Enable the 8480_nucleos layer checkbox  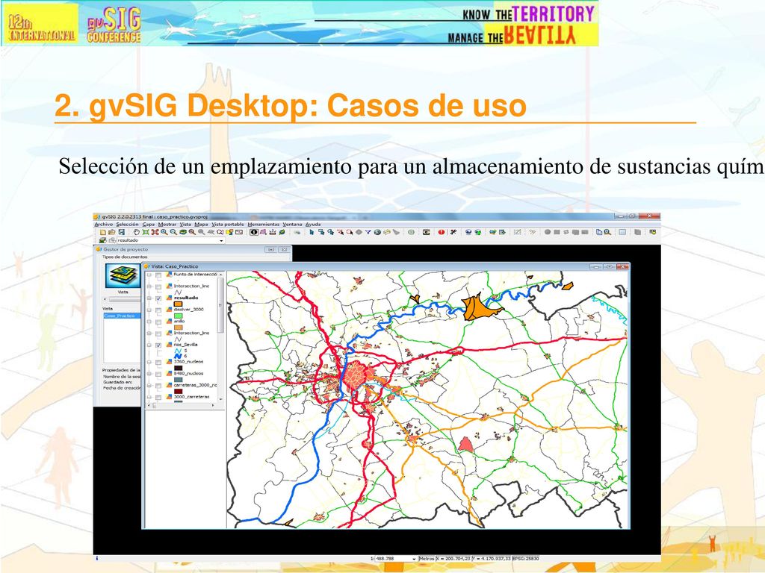(x=158, y=374)
